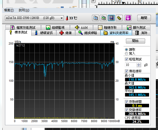Switch to the 健康 tab

(66, 33)
